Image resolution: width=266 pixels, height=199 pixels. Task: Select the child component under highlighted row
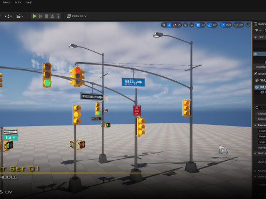tap(263, 92)
